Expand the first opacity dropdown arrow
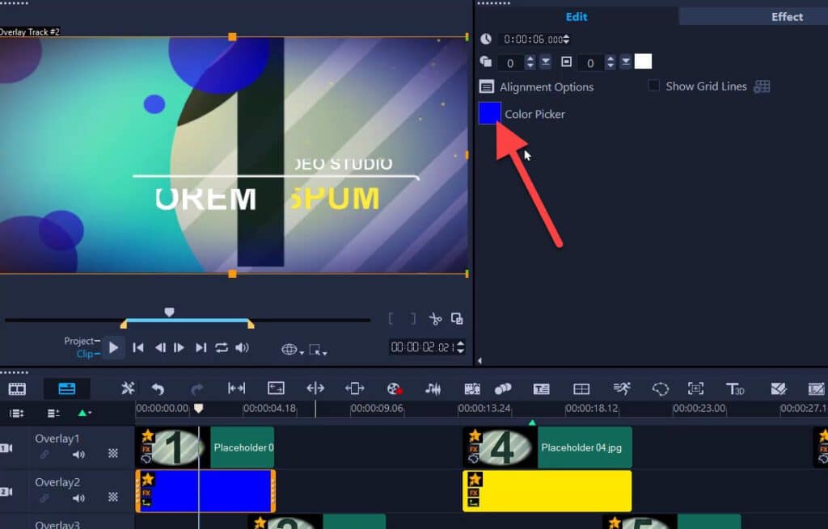This screenshot has height=529, width=828. click(x=546, y=62)
